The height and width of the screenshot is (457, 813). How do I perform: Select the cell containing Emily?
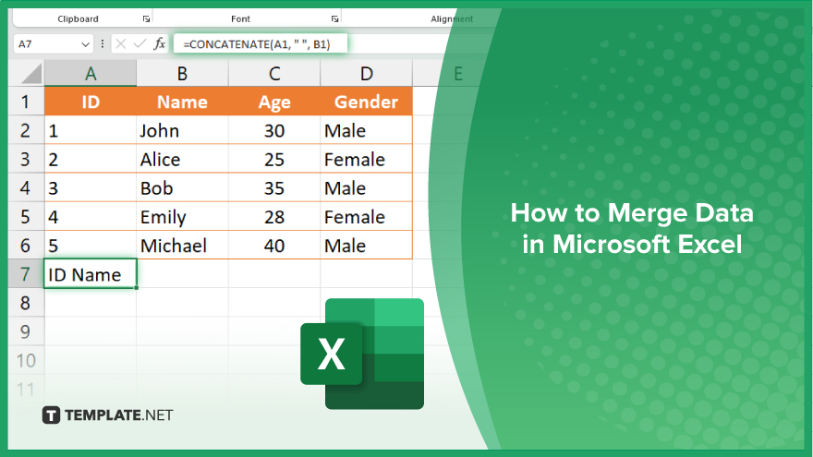182,217
